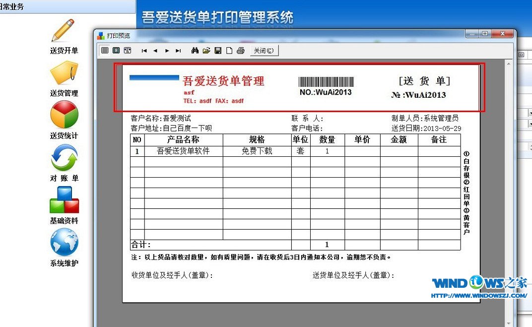
Task: Open 基础资料 colored blocks icon
Action: (x=64, y=200)
